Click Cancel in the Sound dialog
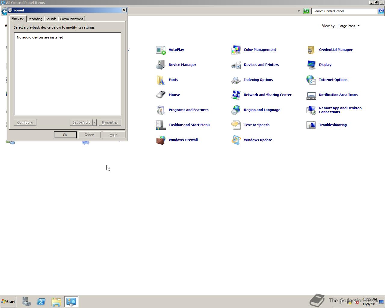 pos(90,135)
